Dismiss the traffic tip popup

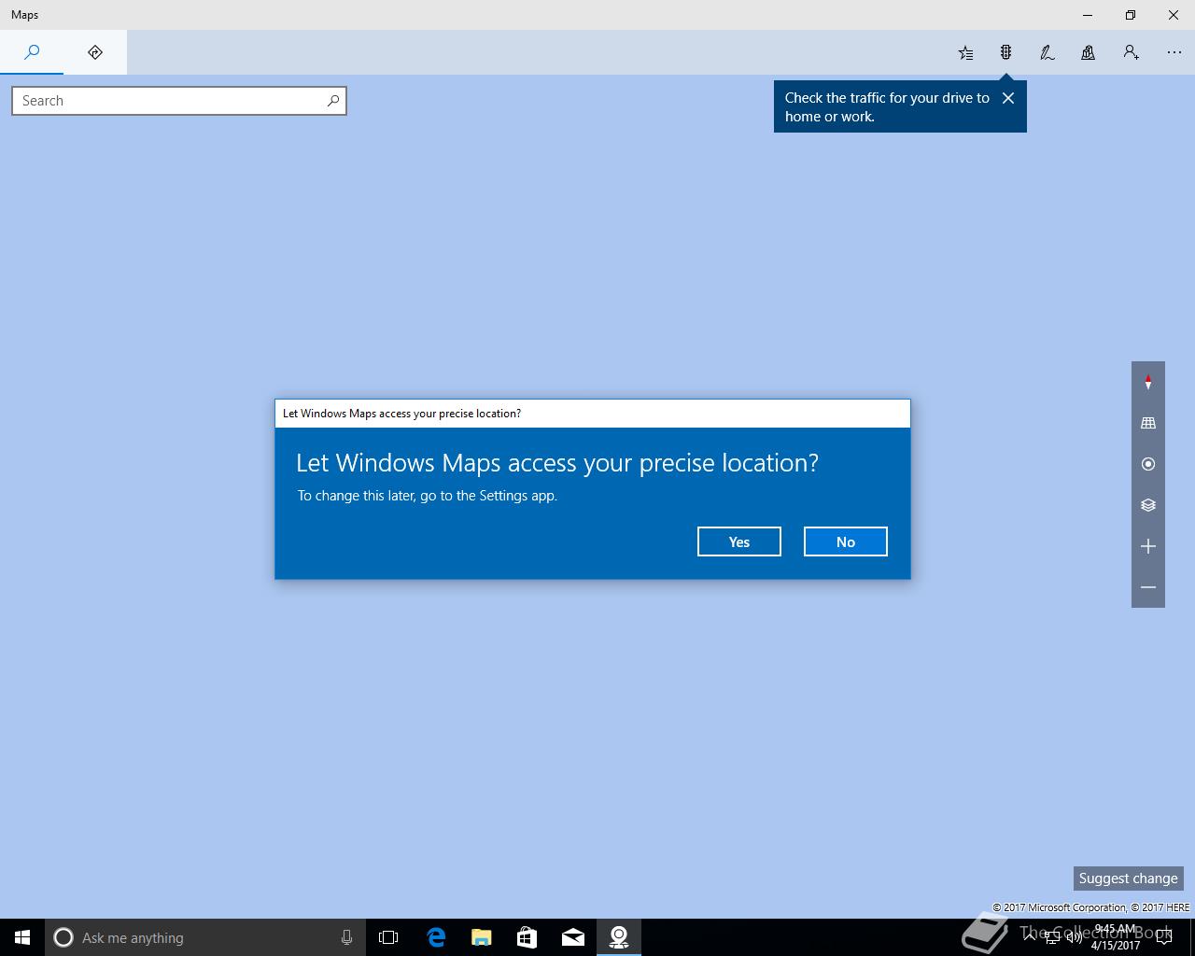(1008, 98)
